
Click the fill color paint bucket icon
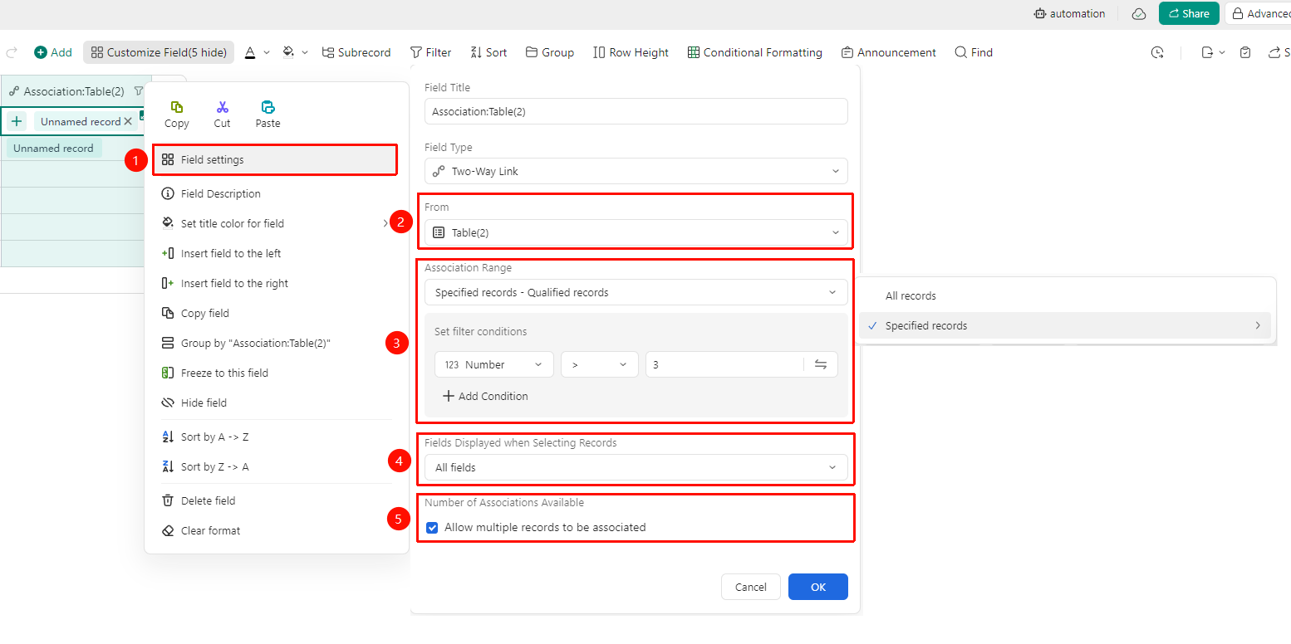click(288, 52)
